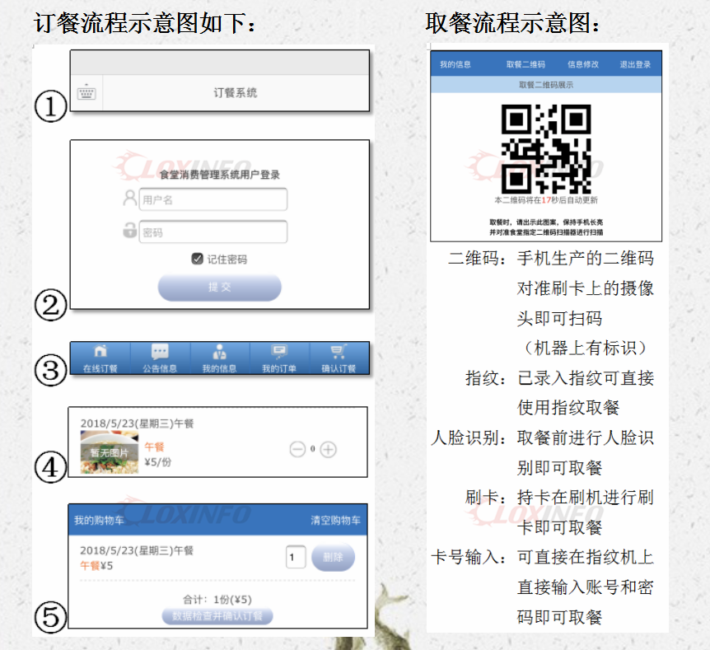This screenshot has width=710, height=650.
Task: Click the 订餐系统 title text
Action: [x=236, y=93]
